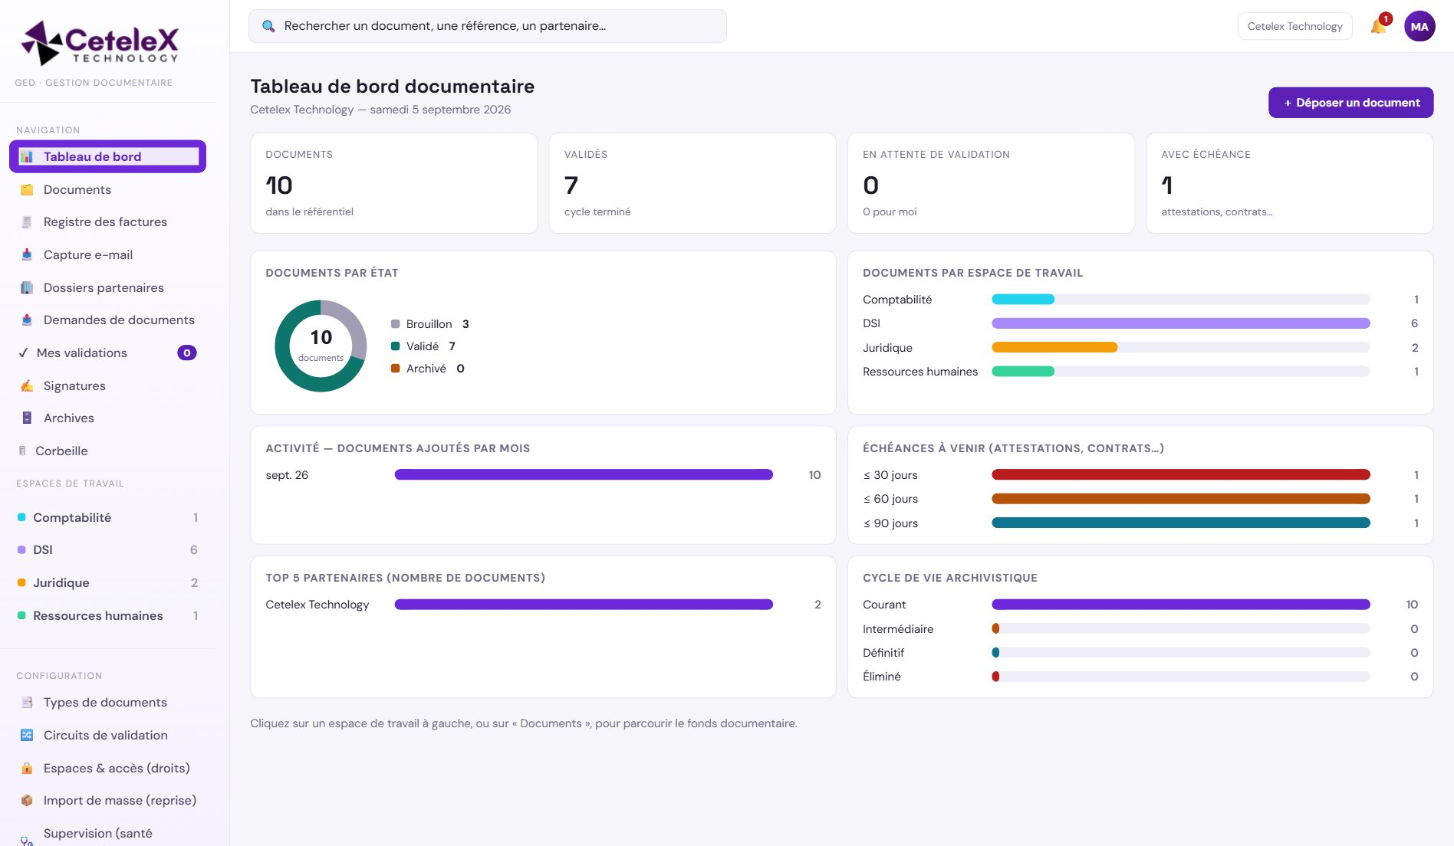This screenshot has width=1454, height=846.
Task: Click the Circuits de validation shuffle icon
Action: 27,735
